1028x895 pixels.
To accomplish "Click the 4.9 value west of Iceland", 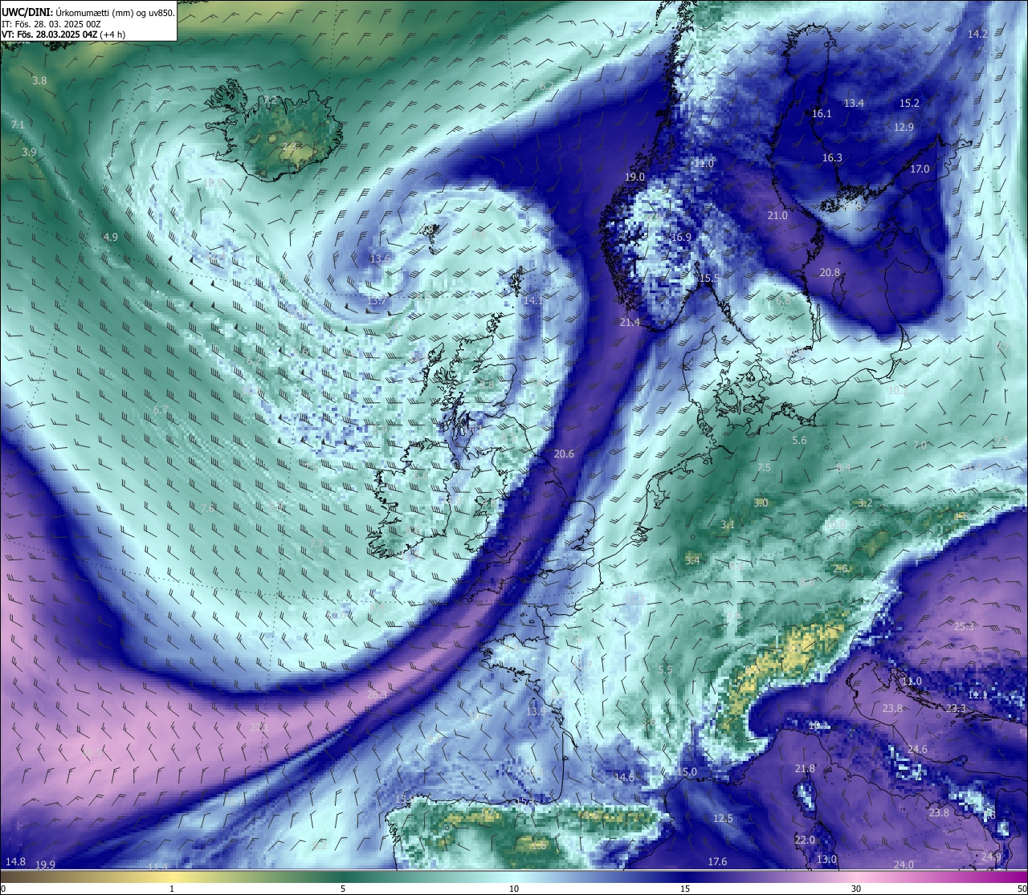I will click(x=111, y=238).
